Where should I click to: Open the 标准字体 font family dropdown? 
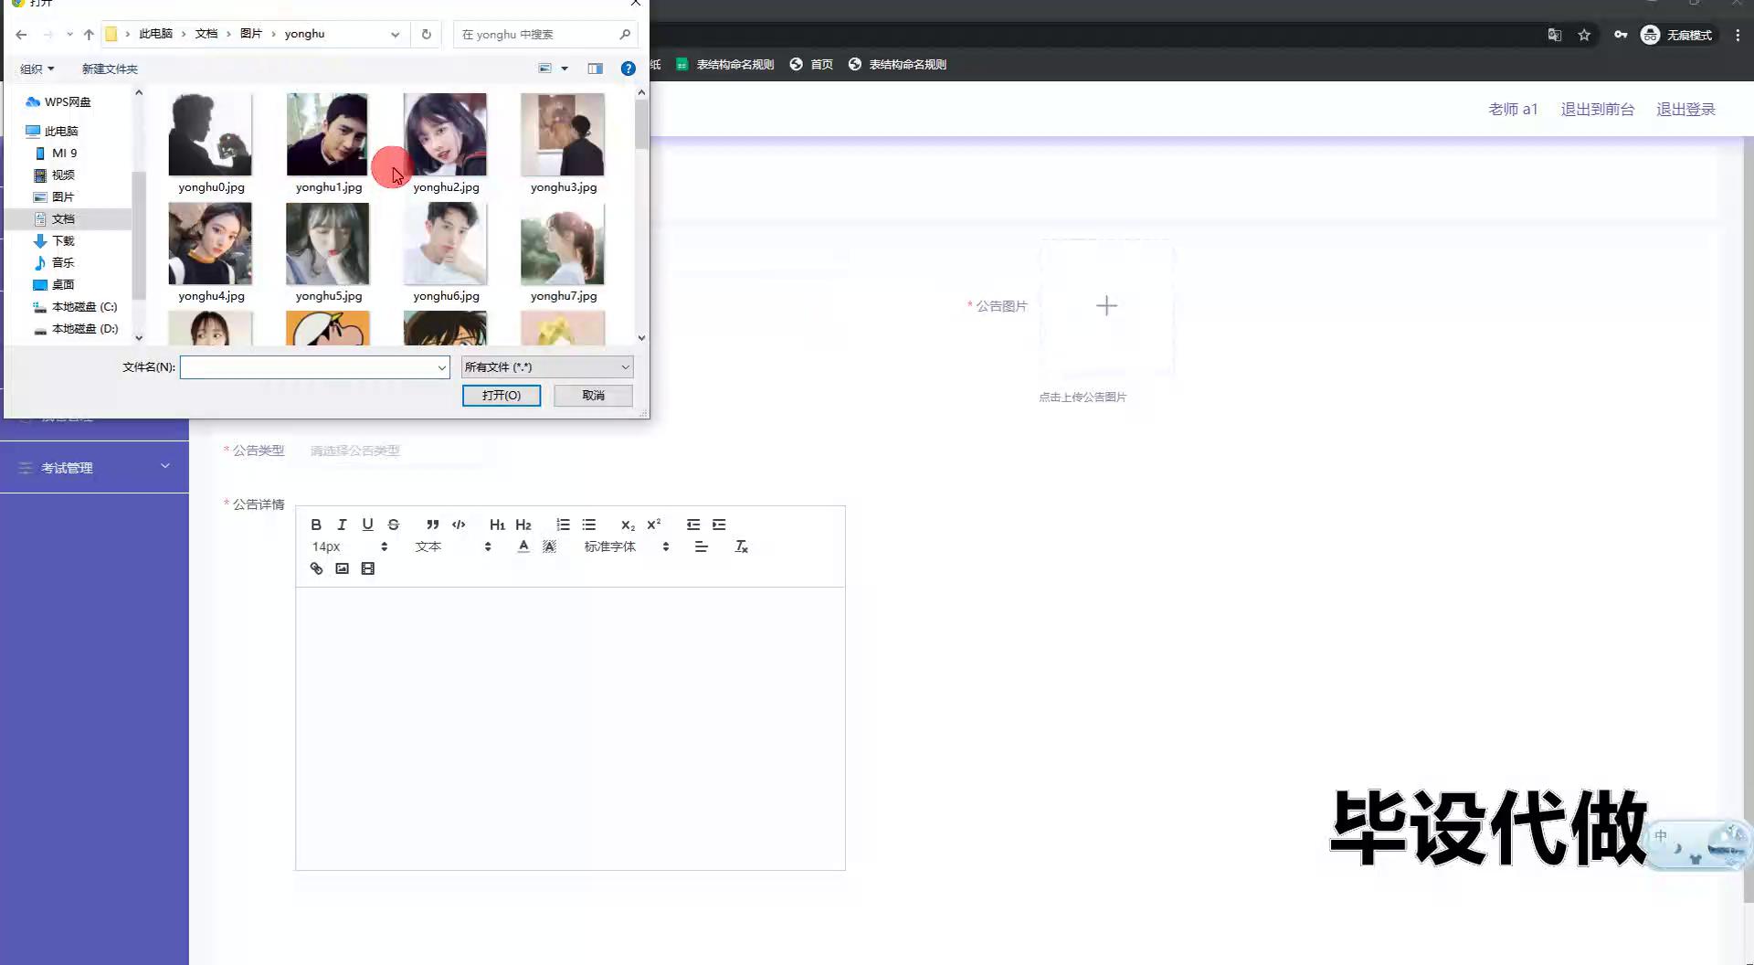(626, 546)
